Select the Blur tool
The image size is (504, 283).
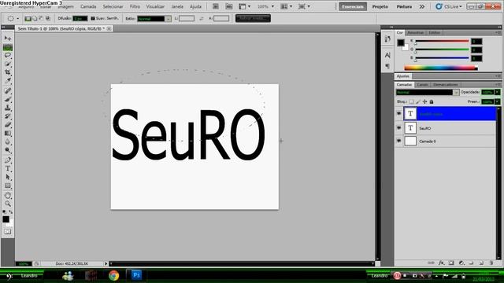coord(8,141)
